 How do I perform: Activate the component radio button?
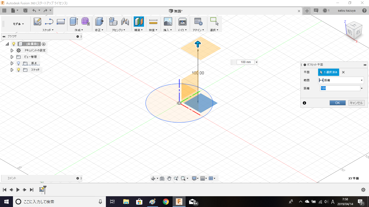[44, 44]
